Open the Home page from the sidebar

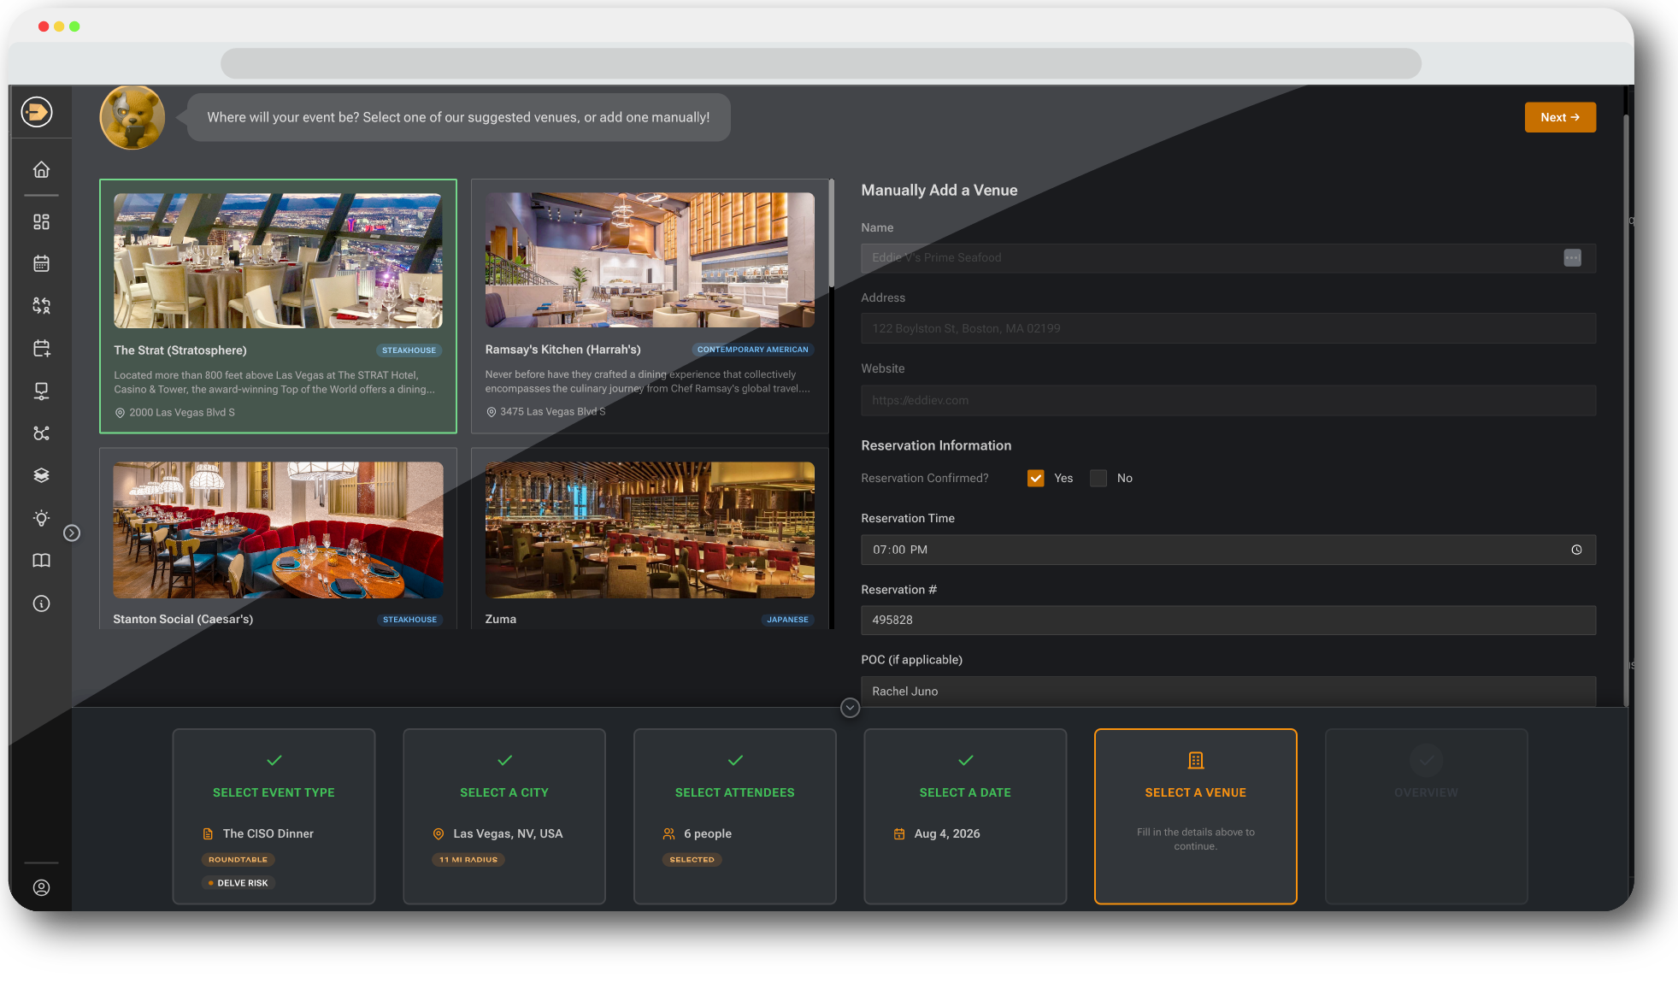(41, 169)
